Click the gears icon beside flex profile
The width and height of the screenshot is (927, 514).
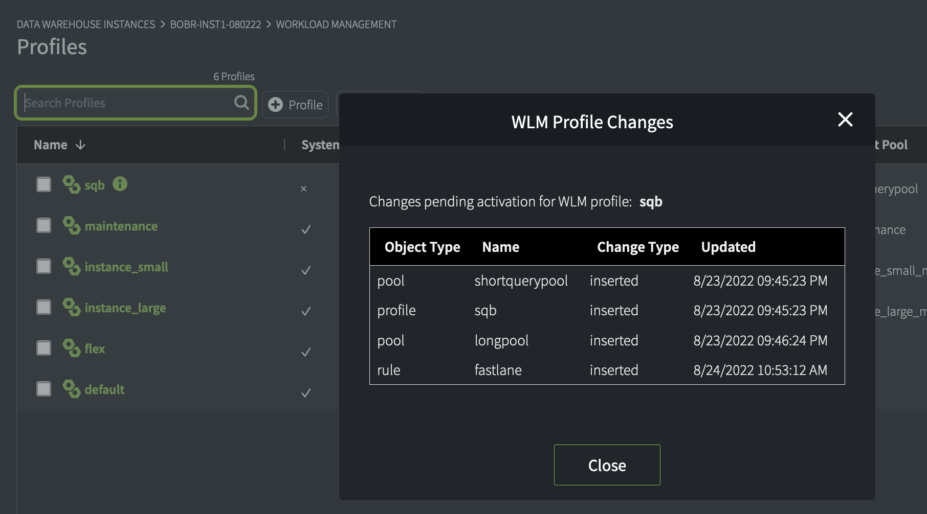(71, 348)
